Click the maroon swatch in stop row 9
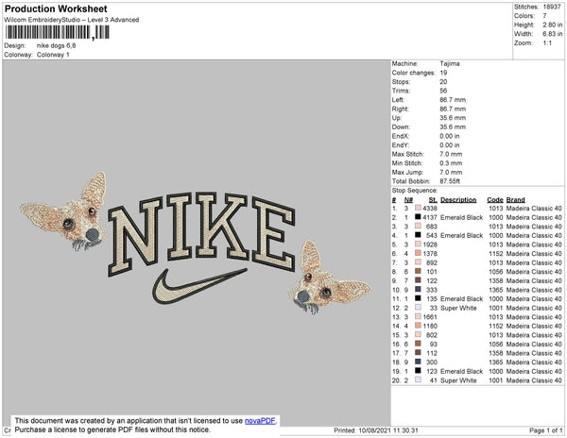567x438 pixels. coord(418,280)
